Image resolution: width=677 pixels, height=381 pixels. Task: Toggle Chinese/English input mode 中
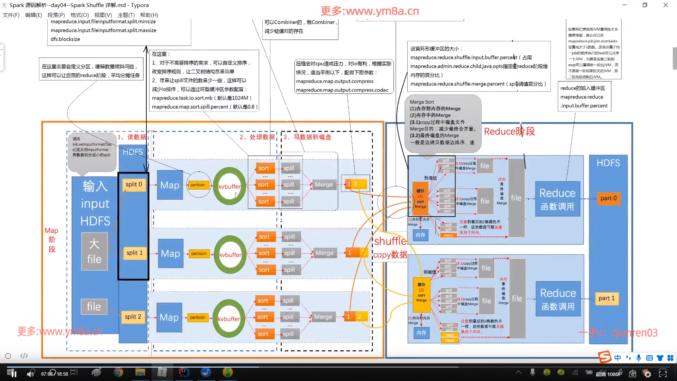[617, 358]
